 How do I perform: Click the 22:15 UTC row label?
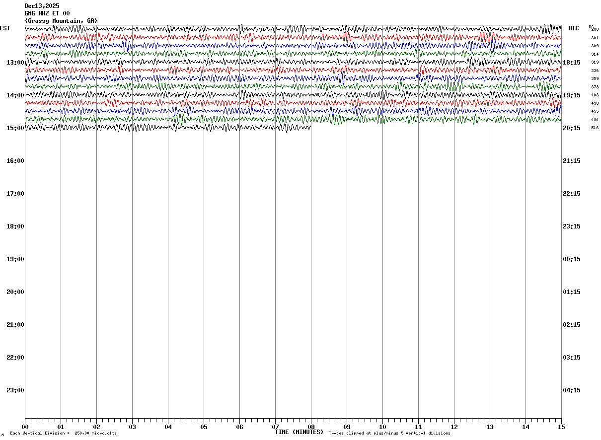(x=571, y=194)
